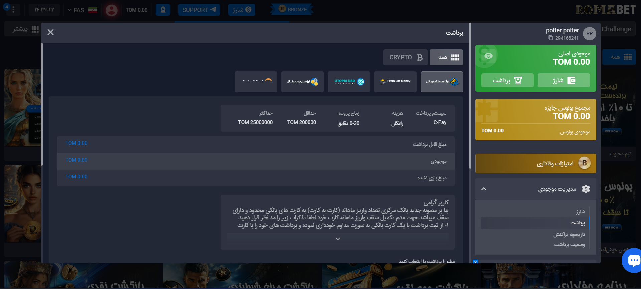Close the withdrawal dialog with X

click(x=50, y=32)
